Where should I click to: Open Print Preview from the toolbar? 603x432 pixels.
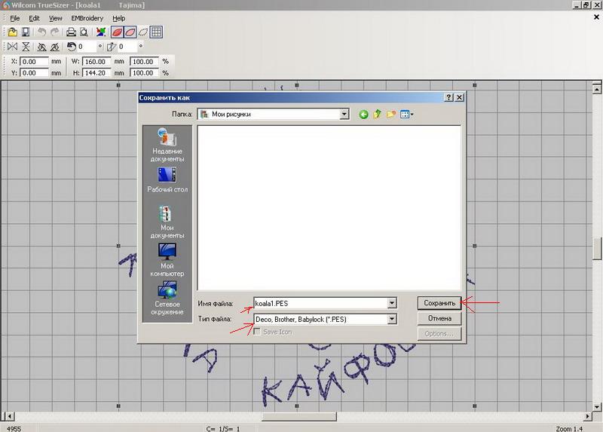tap(84, 32)
